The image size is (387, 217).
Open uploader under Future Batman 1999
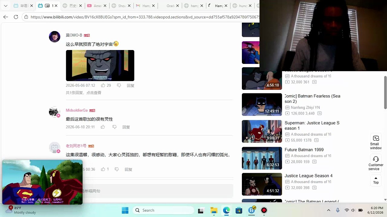pyautogui.click(x=311, y=156)
